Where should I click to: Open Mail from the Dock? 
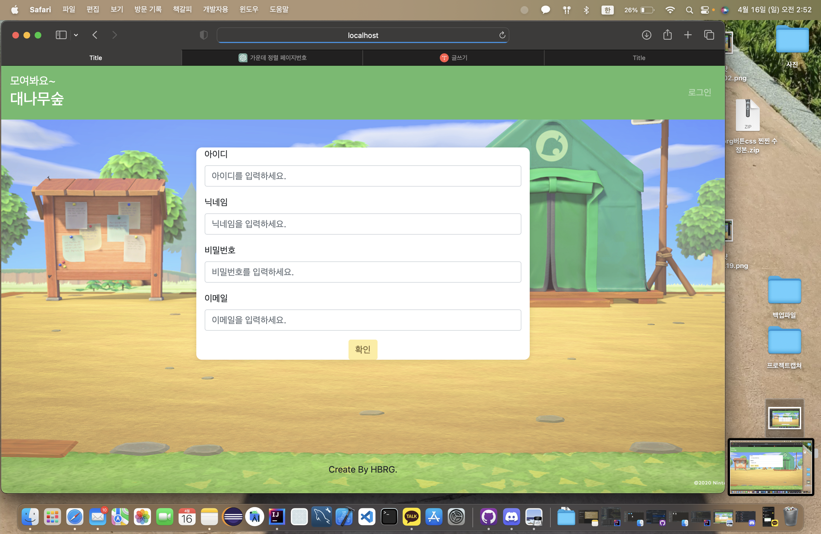98,517
